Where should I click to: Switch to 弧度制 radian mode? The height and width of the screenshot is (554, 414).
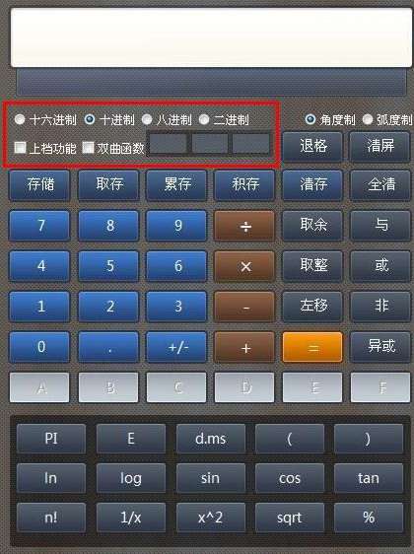[368, 119]
